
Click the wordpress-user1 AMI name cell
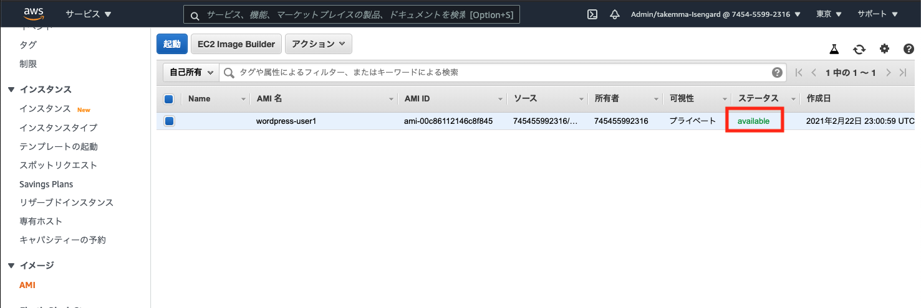(x=286, y=121)
